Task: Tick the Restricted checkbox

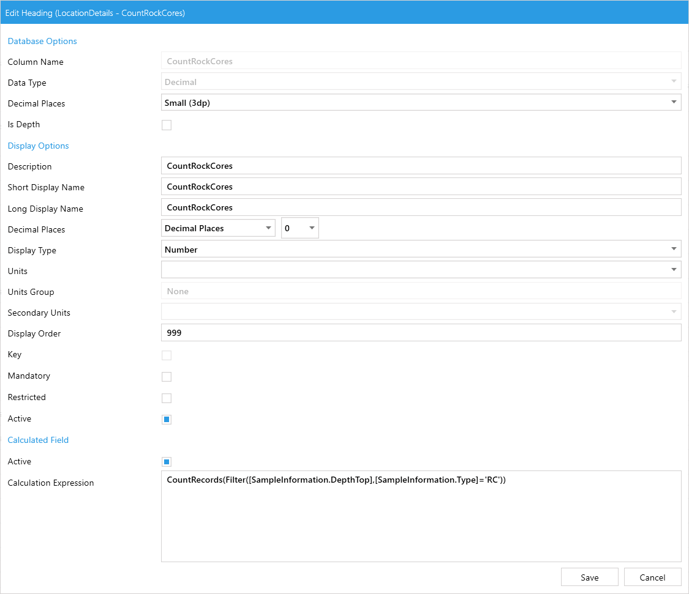Action: tap(167, 398)
